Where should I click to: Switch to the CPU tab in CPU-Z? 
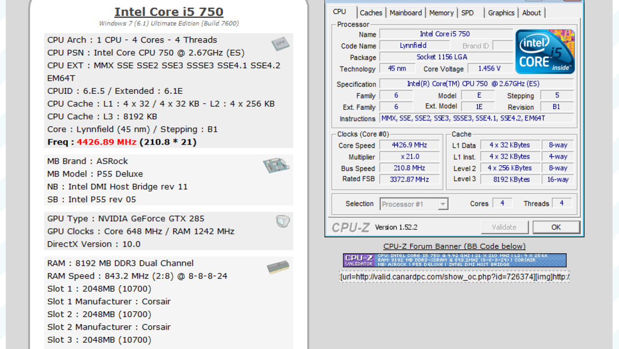coord(340,12)
